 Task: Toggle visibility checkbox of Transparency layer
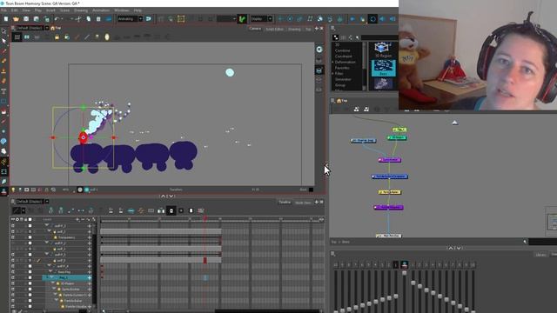13,237
